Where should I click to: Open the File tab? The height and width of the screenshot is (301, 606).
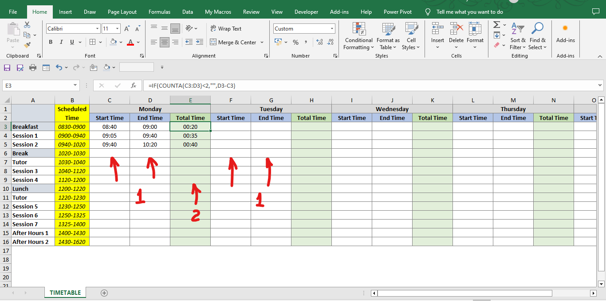13,12
